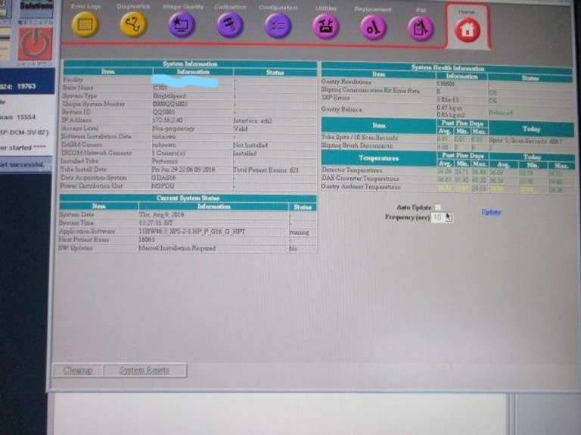The width and height of the screenshot is (581, 435).
Task: Expand the Frequency (sec) dropdown
Action: point(448,217)
